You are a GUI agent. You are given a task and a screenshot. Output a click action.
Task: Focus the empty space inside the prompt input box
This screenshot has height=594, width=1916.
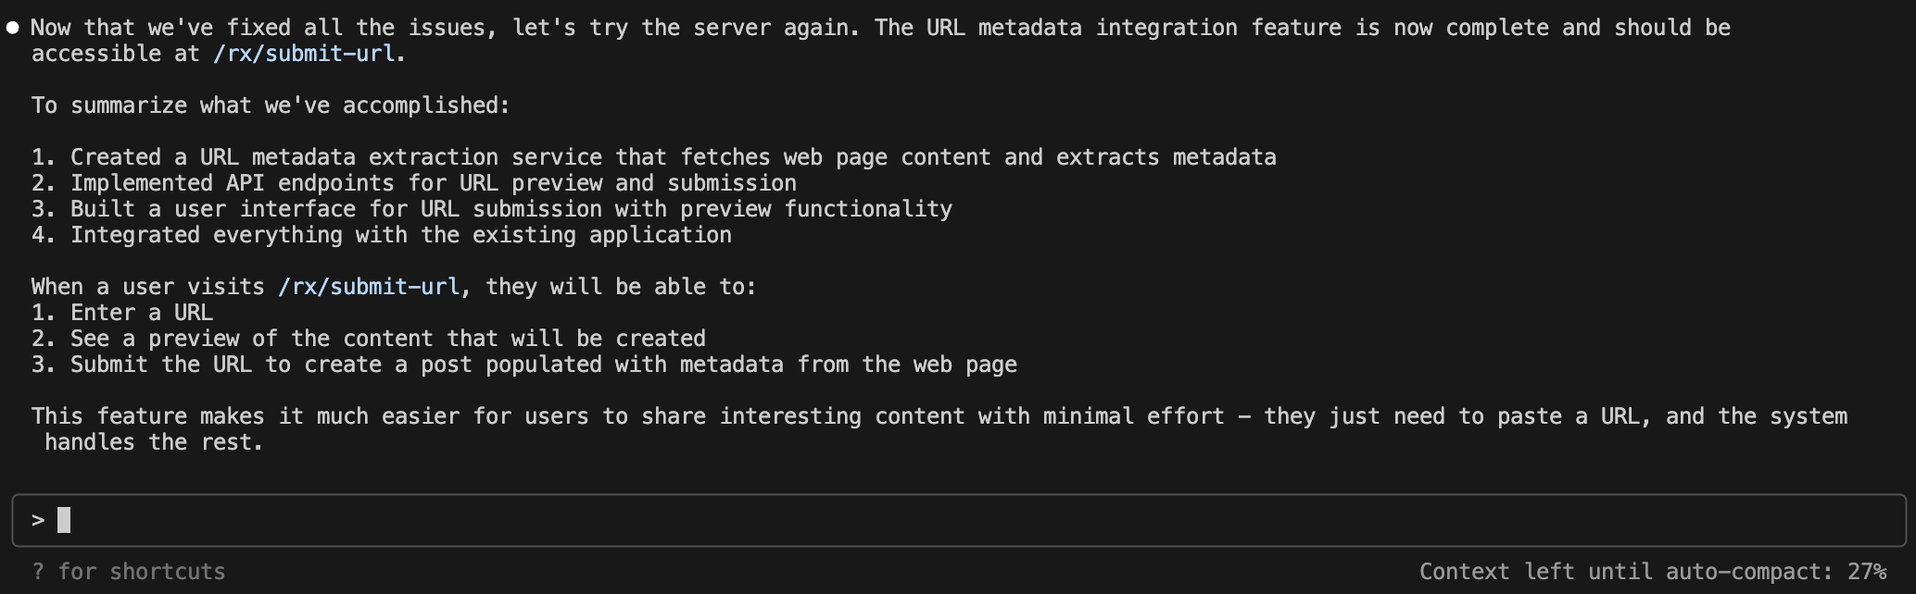coord(926,520)
